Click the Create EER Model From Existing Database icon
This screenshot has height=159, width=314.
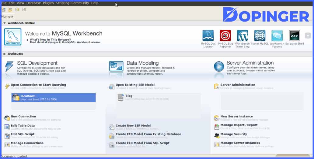[x=112, y=136]
